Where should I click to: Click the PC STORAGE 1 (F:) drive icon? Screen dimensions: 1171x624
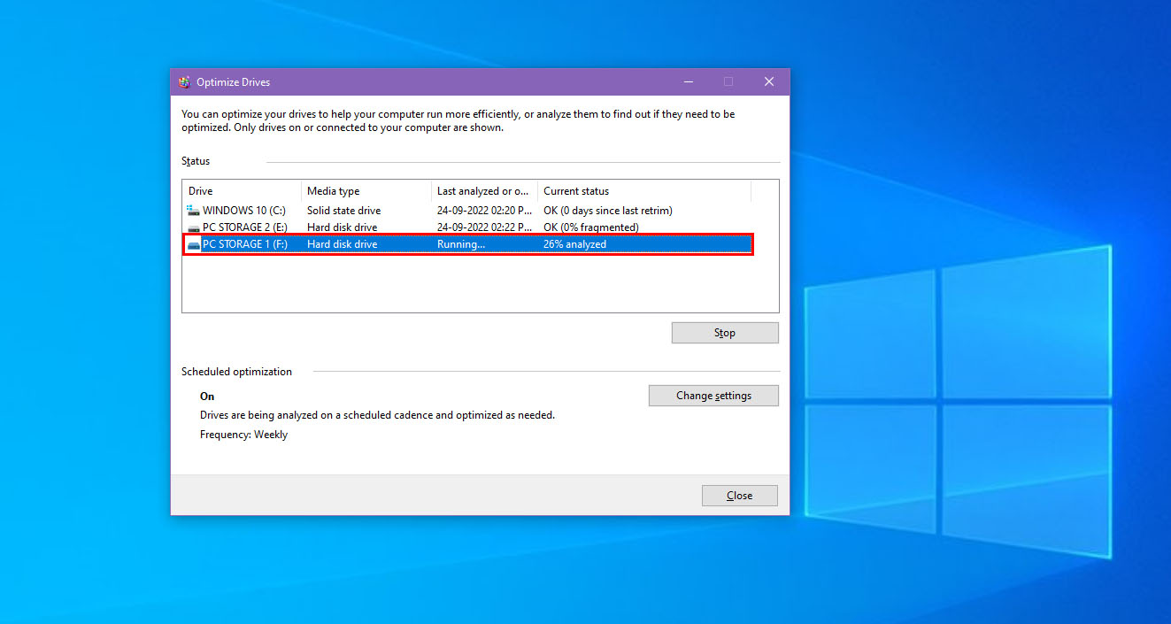[x=191, y=243]
